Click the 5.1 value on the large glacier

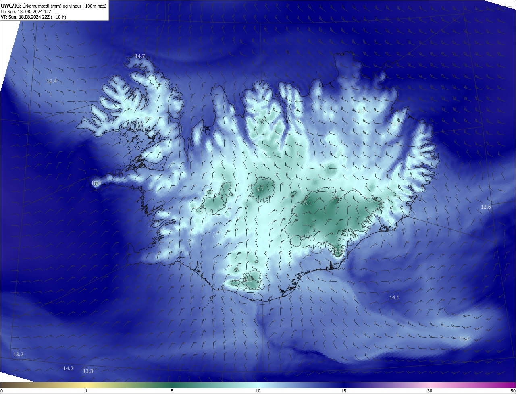(308, 203)
